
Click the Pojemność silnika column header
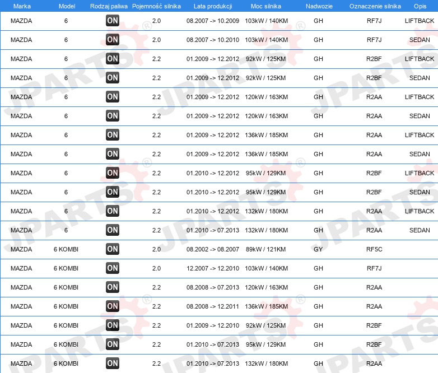pos(156,6)
